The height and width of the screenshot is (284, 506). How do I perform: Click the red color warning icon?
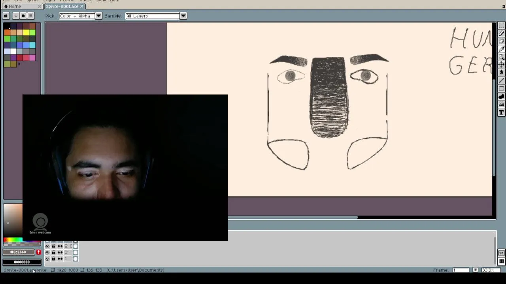click(39, 252)
